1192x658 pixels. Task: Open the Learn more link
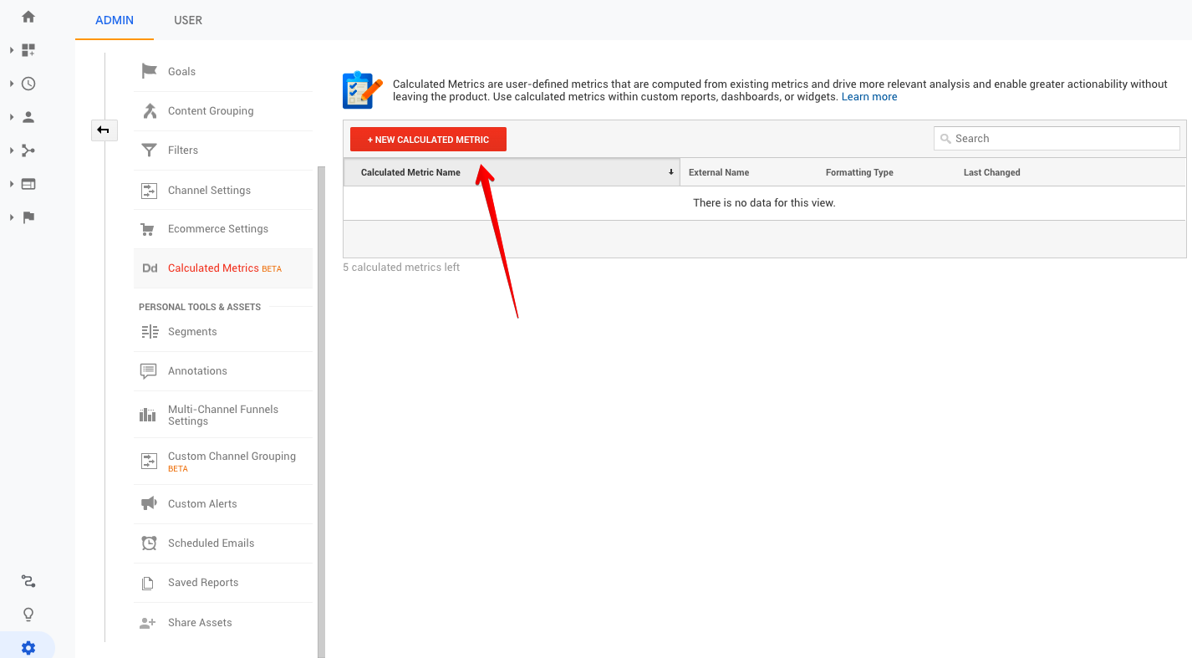[869, 97]
